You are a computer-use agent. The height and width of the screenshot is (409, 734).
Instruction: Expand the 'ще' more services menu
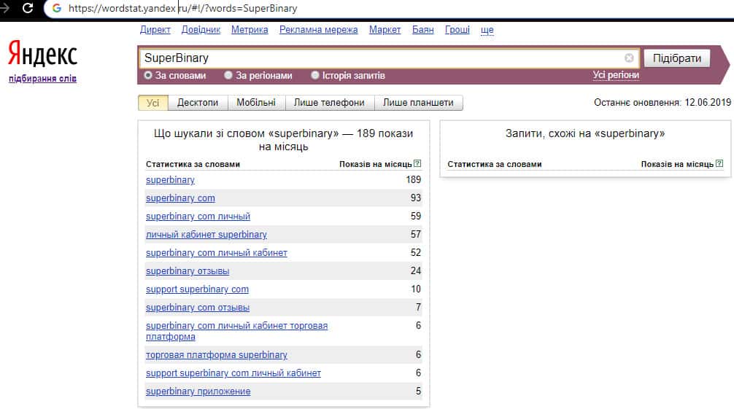coord(487,30)
